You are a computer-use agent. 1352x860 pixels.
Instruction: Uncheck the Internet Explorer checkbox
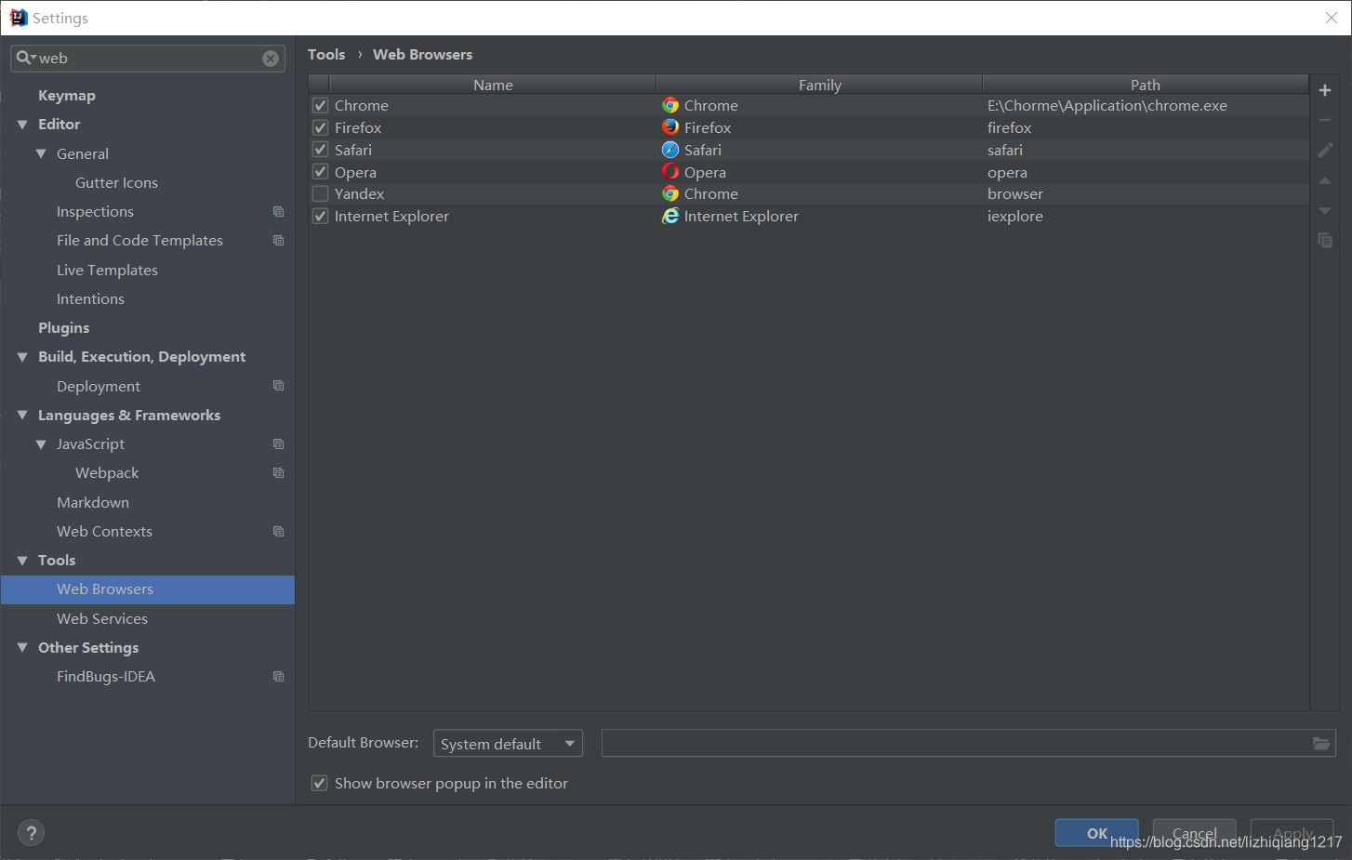tap(321, 216)
